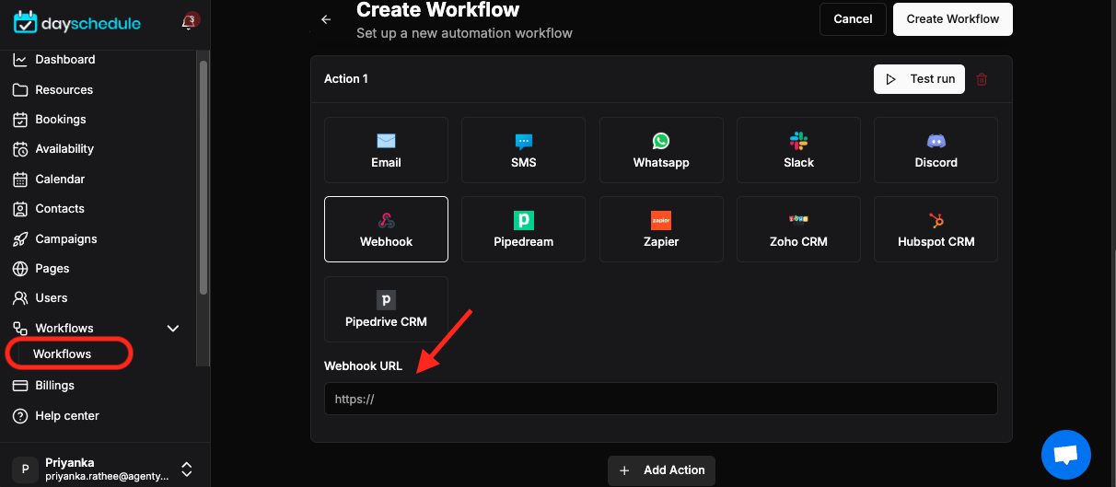
Task: Open Dashboard in the sidebar
Action: (64, 60)
